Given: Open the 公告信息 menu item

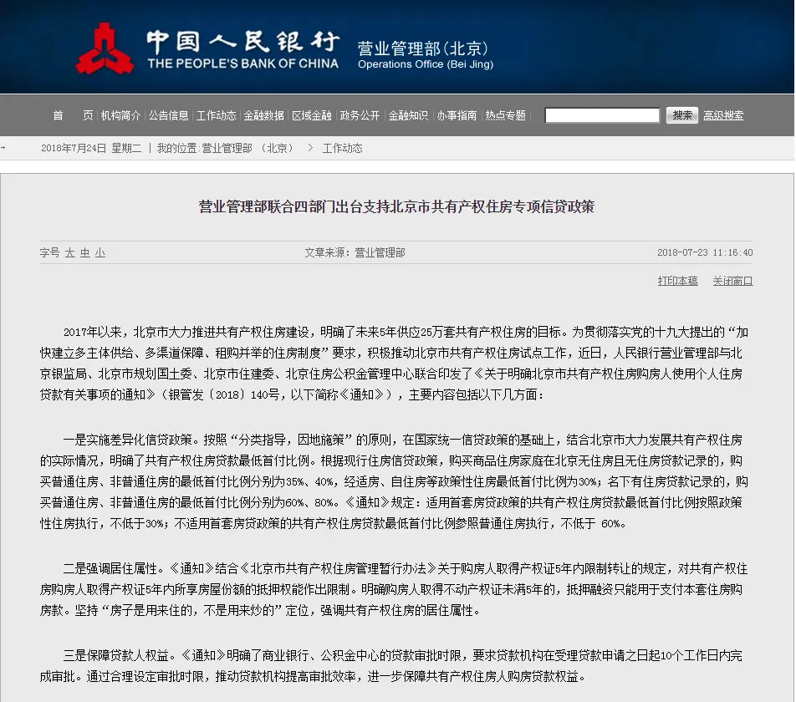Looking at the screenshot, I should [168, 115].
